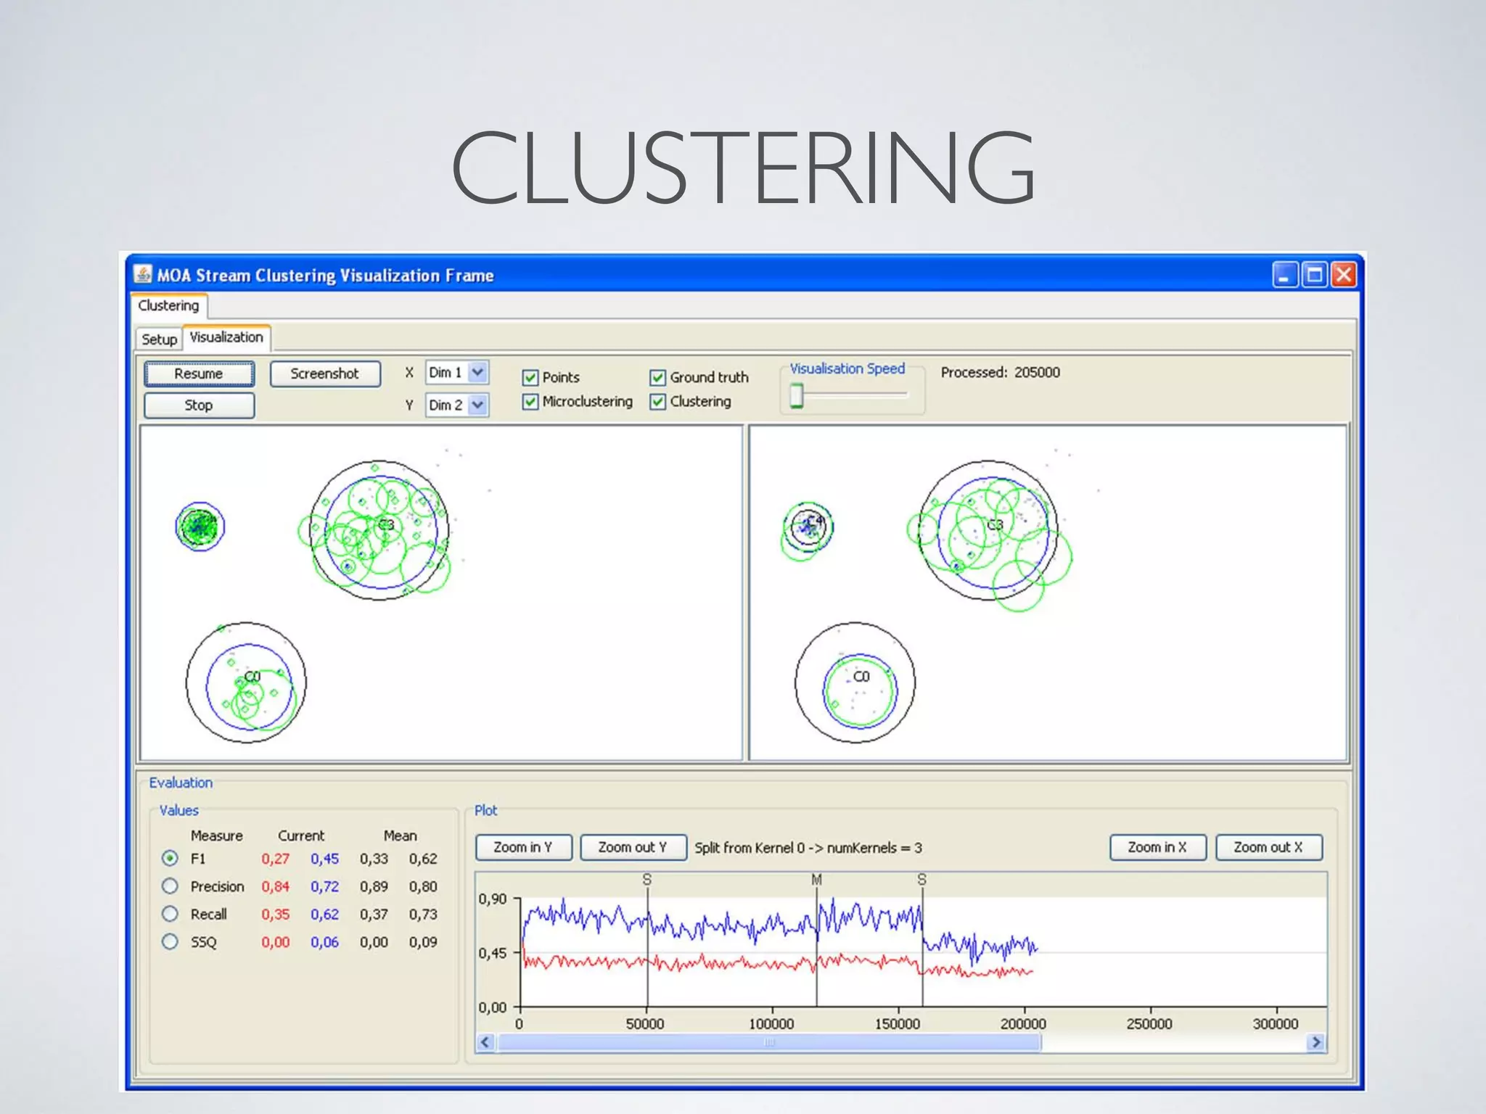Click the Recall mean value 0,73
Viewport: 1486px width, 1114px height.
click(423, 914)
